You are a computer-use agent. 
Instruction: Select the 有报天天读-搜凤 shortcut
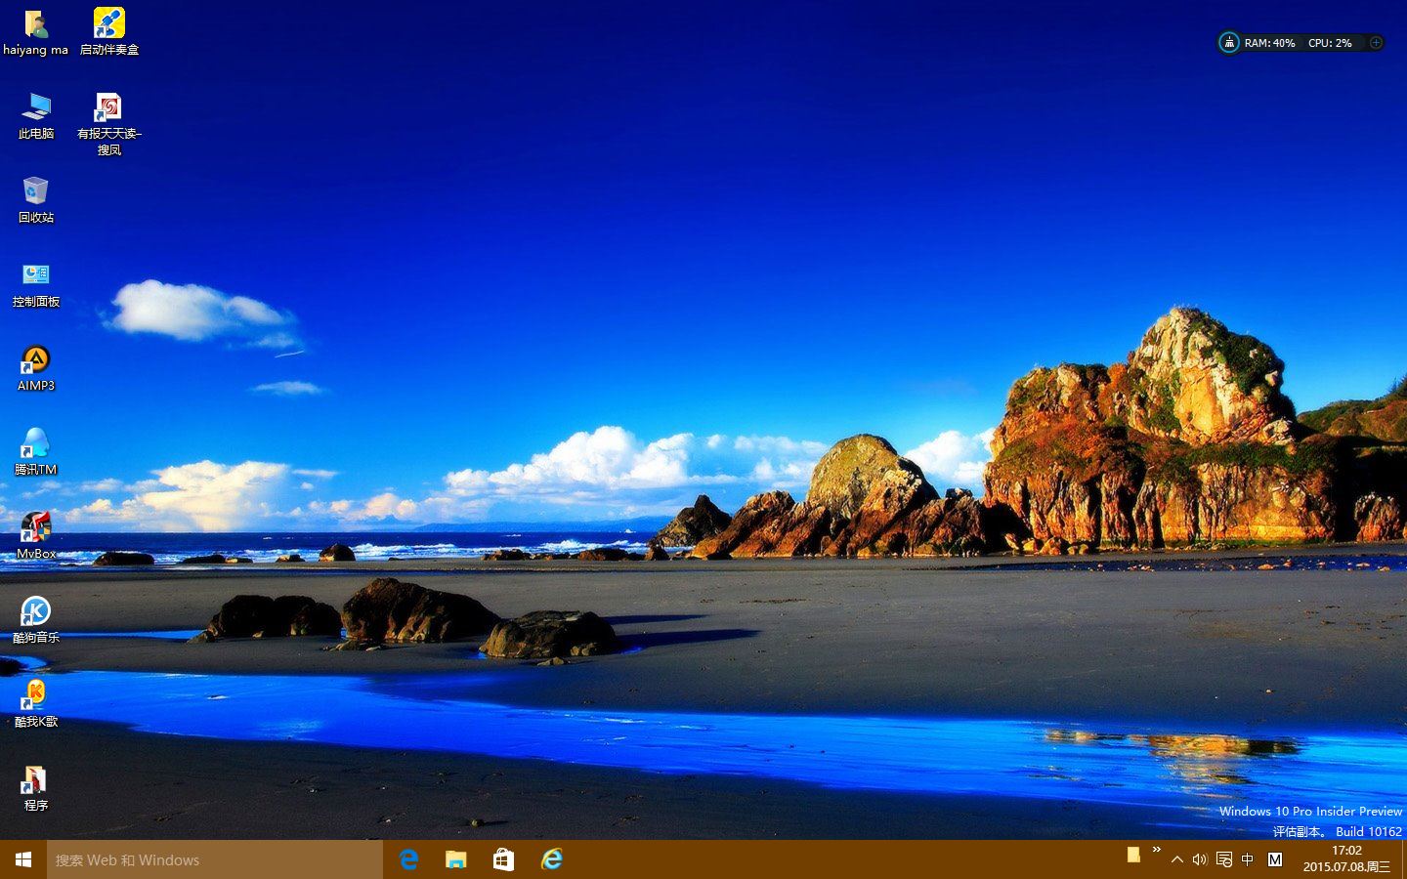click(109, 123)
